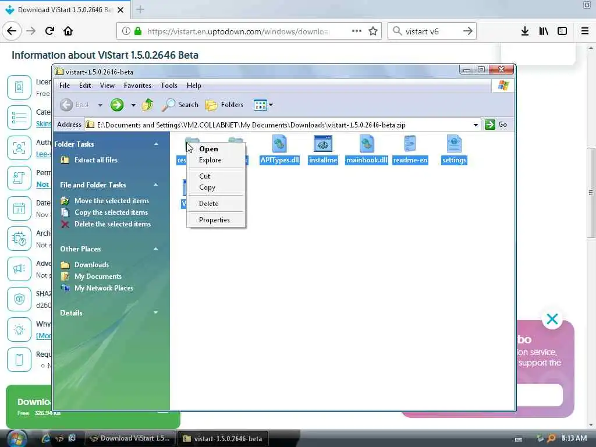Open the Views dropdown arrow
Viewport: 596px width, 447px height.
pos(271,105)
